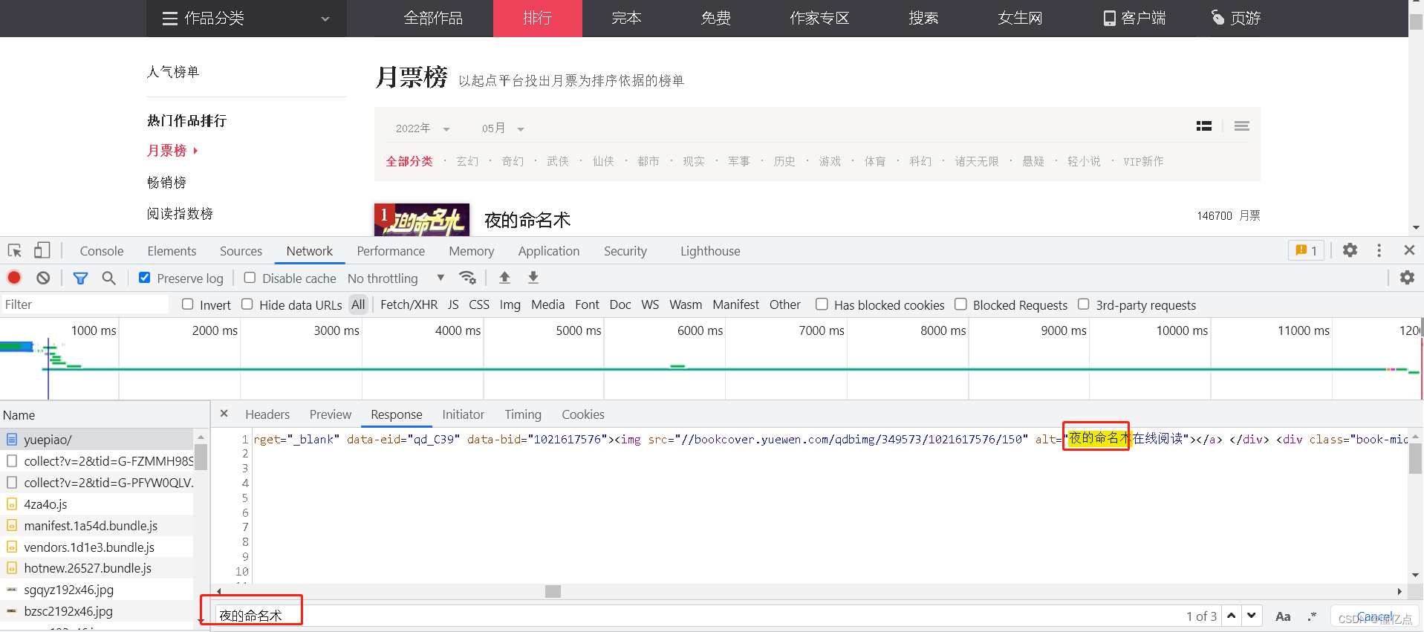Clear the network log icon
Screen dimensions: 1424x632
tap(43, 278)
